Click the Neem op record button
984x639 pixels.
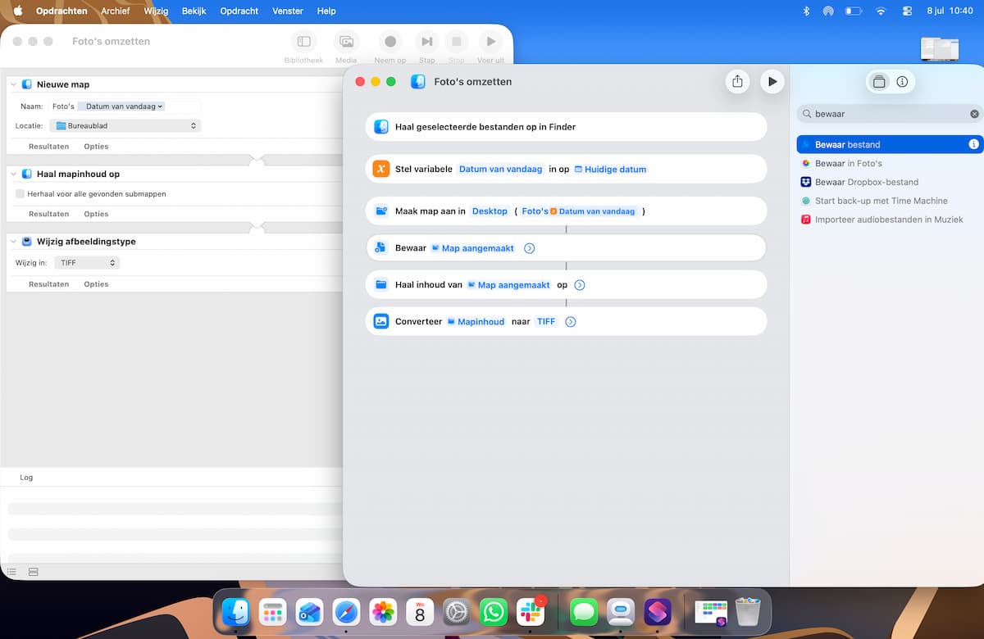click(x=390, y=41)
